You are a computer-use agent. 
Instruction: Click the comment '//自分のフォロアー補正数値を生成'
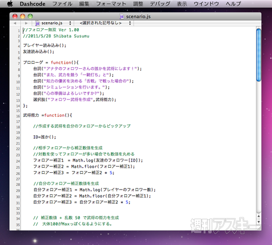(x=66, y=183)
